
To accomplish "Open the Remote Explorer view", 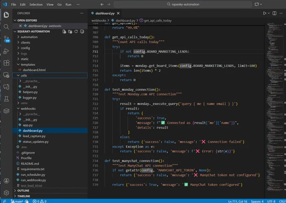I will (6, 75).
